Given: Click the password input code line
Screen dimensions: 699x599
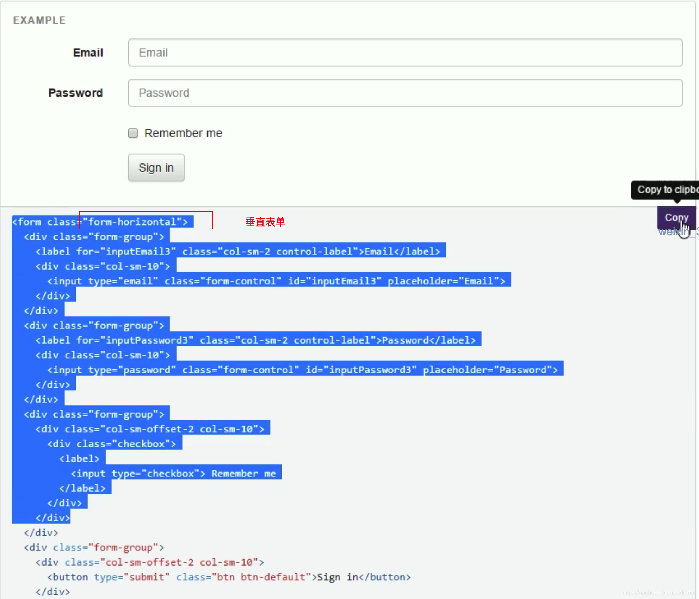Looking at the screenshot, I should [302, 370].
